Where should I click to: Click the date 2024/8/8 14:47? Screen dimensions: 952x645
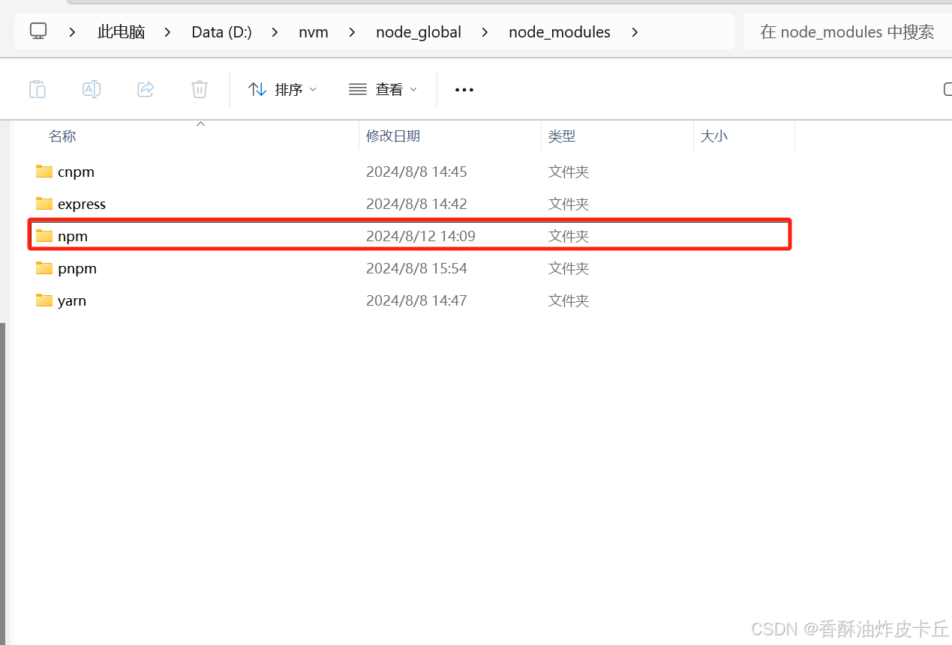tap(416, 301)
